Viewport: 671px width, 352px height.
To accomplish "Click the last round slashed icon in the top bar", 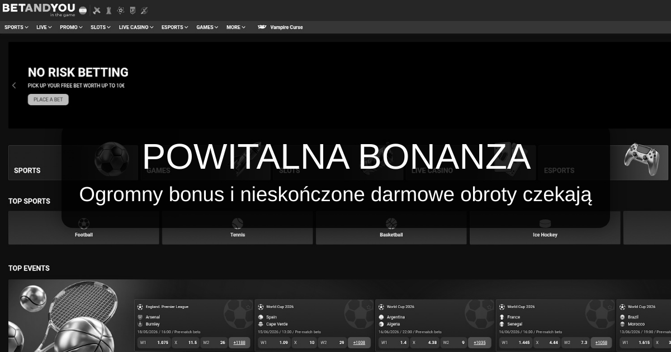I will click(144, 10).
